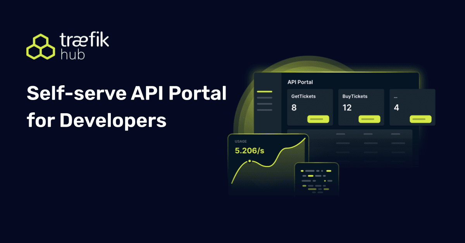Open the GetTickets card title
This screenshot has height=243, width=465.
click(303, 96)
